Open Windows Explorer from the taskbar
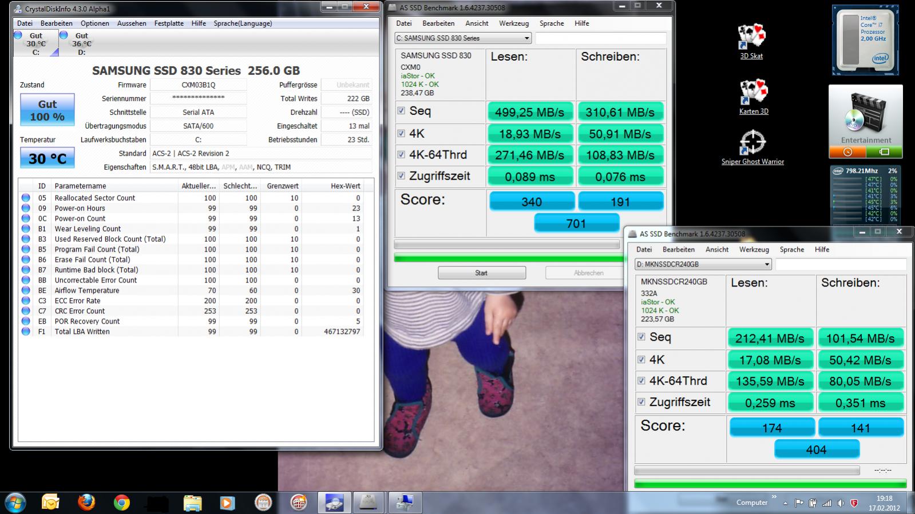Screen dimensions: 915x514 coord(193,503)
